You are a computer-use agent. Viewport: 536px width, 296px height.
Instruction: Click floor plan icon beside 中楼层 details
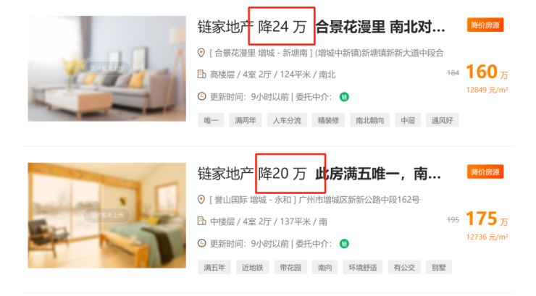tap(201, 221)
